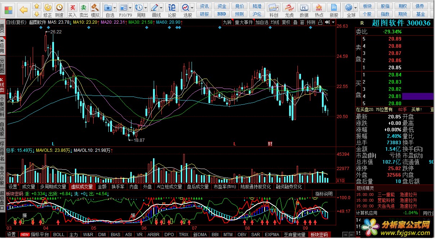Click the 研报 research report button
The height and width of the screenshot is (239, 436).
(204, 14)
